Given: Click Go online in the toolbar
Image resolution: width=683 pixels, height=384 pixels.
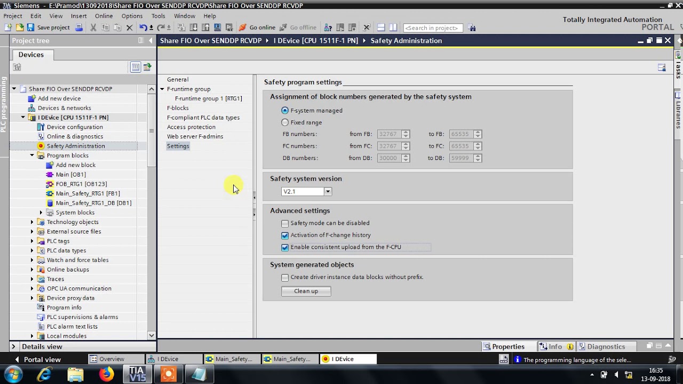Looking at the screenshot, I should tap(257, 28).
